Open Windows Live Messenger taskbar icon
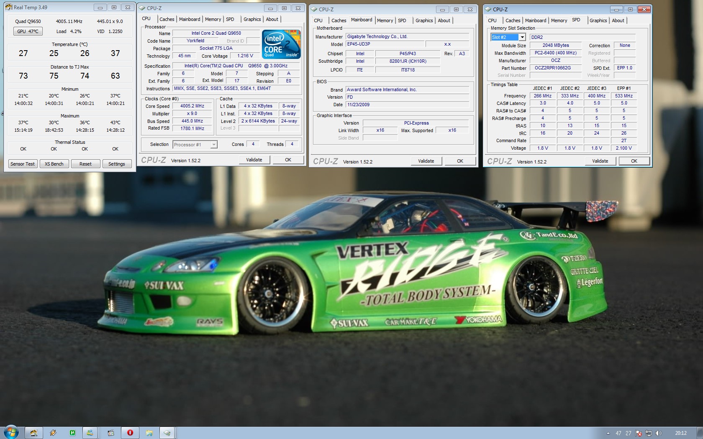703x439 pixels. pos(90,433)
